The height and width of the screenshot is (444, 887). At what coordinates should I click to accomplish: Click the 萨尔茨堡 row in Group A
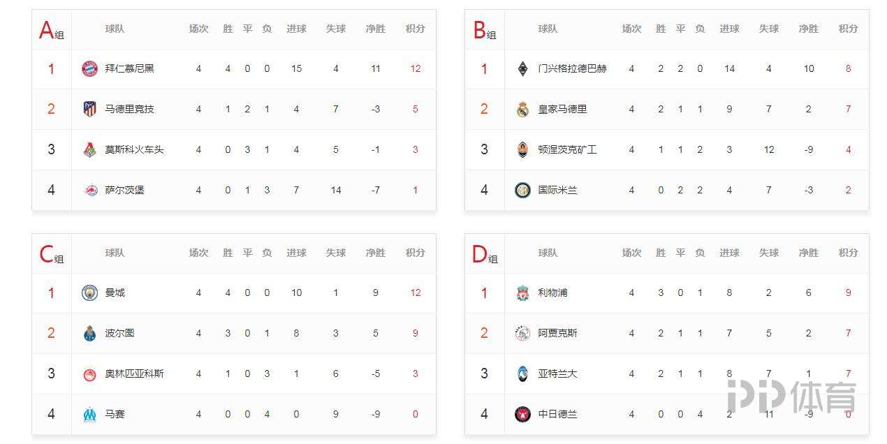click(234, 190)
